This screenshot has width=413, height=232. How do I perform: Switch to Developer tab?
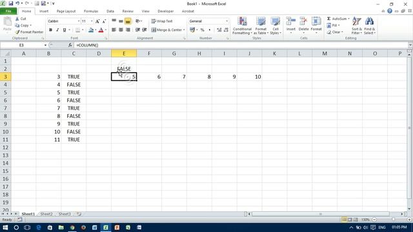click(165, 11)
